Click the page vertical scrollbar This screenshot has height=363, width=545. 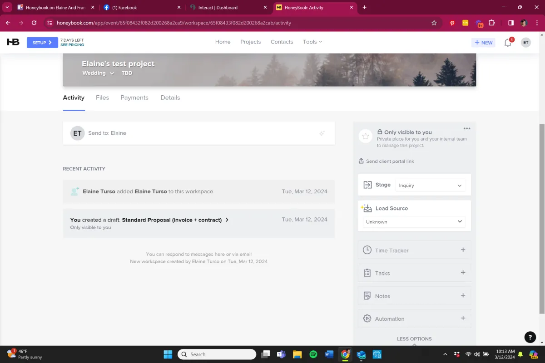tap(541, 218)
